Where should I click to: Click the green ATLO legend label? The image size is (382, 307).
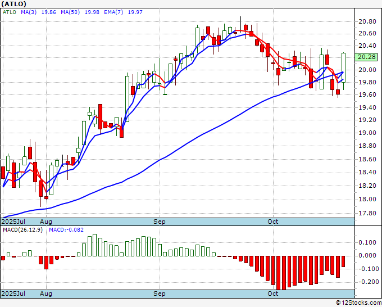click(9, 12)
